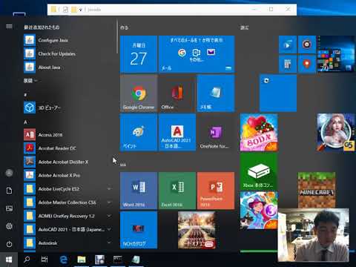The image size is (356, 267).
Task: Open Adobe Acrobat X Pro
Action: 67,175
